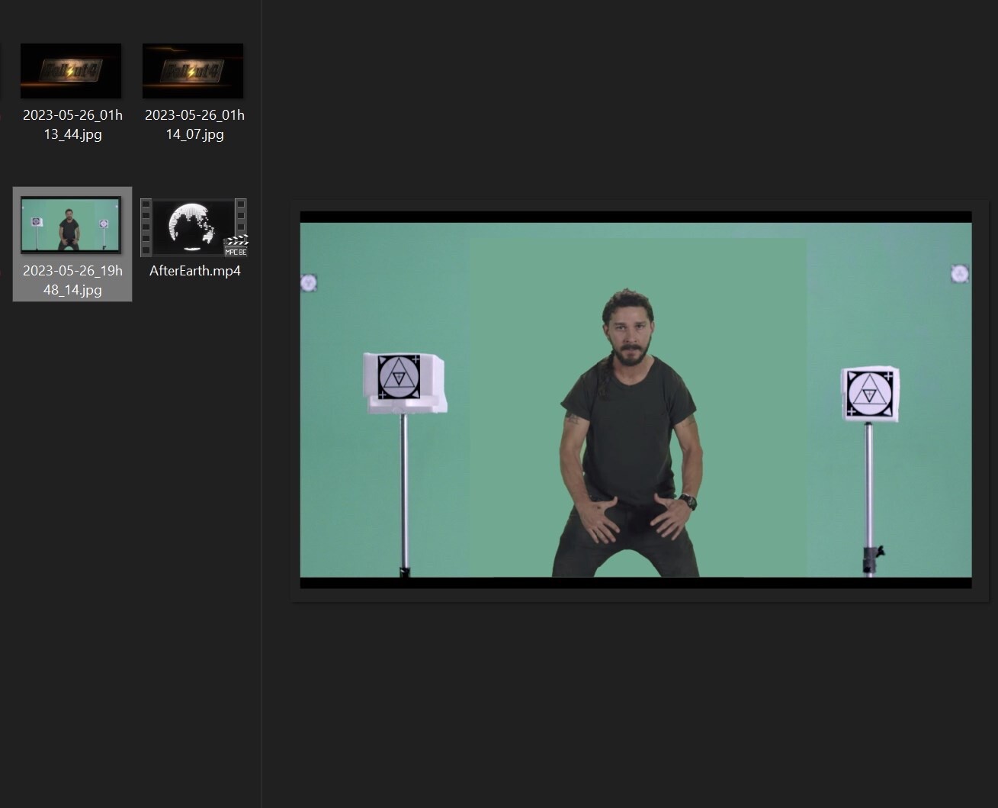Viewport: 998px width, 808px height.
Task: Select the AfterEarth.mp4 video thumbnail
Action: click(194, 227)
